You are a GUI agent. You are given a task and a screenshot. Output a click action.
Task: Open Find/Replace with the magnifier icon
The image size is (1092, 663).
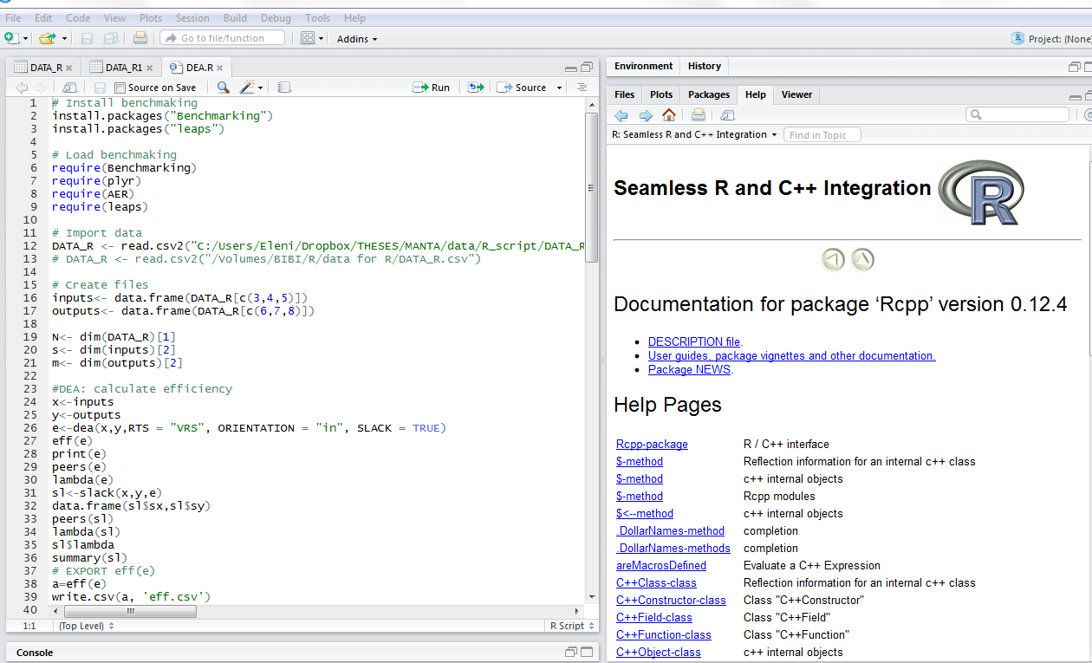224,88
